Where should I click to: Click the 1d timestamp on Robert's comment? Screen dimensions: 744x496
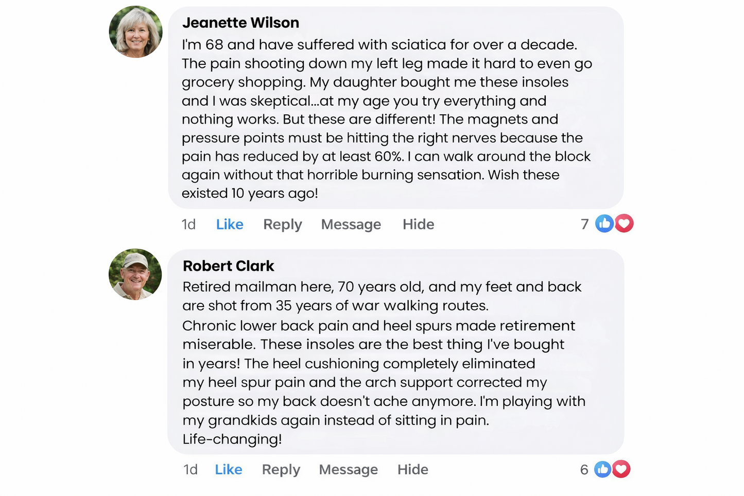click(190, 470)
